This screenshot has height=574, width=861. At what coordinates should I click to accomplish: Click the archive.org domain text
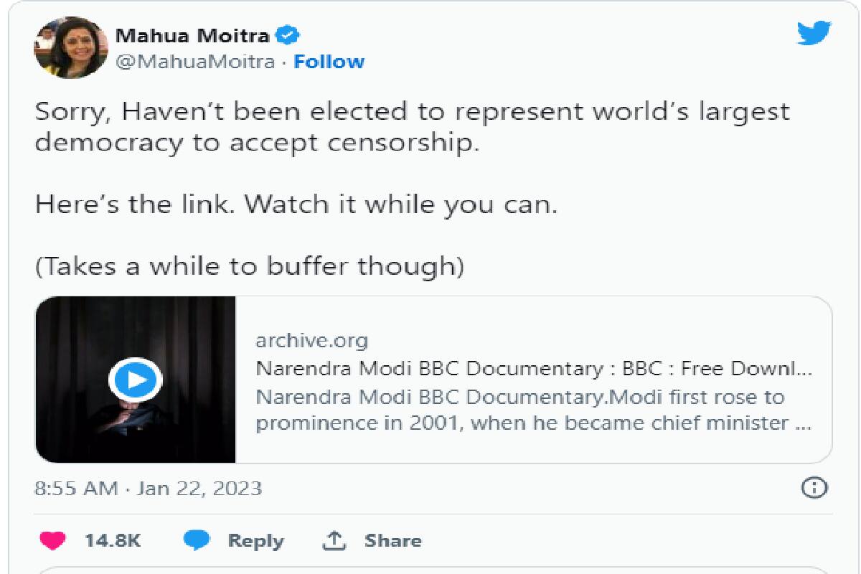click(x=311, y=340)
